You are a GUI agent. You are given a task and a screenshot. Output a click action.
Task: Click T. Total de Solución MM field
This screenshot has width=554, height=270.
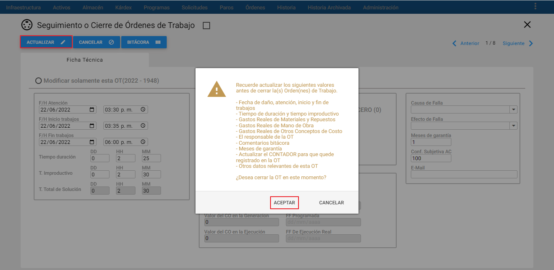pos(152,191)
